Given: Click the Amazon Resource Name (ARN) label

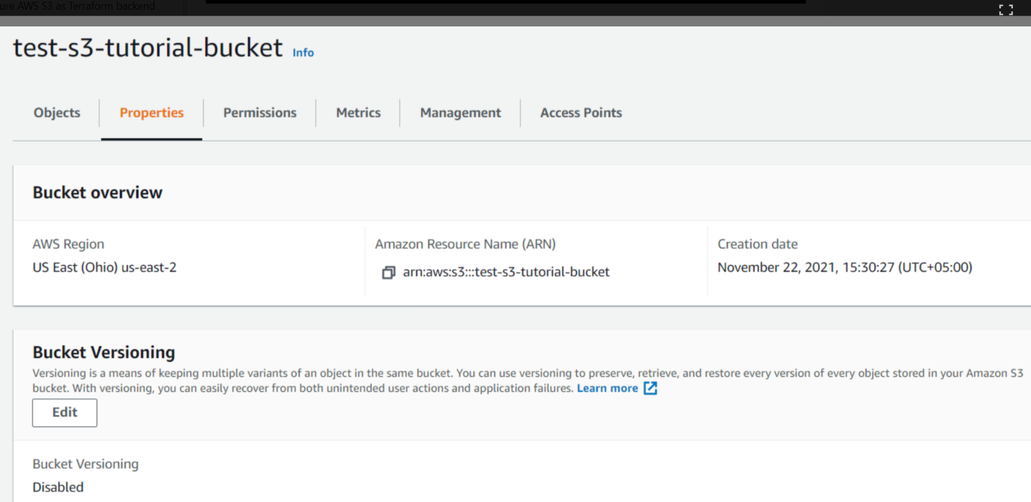Looking at the screenshot, I should point(465,244).
